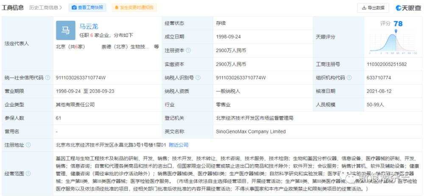Click 崇德（北京）生物技… company link

pyautogui.click(x=126, y=47)
